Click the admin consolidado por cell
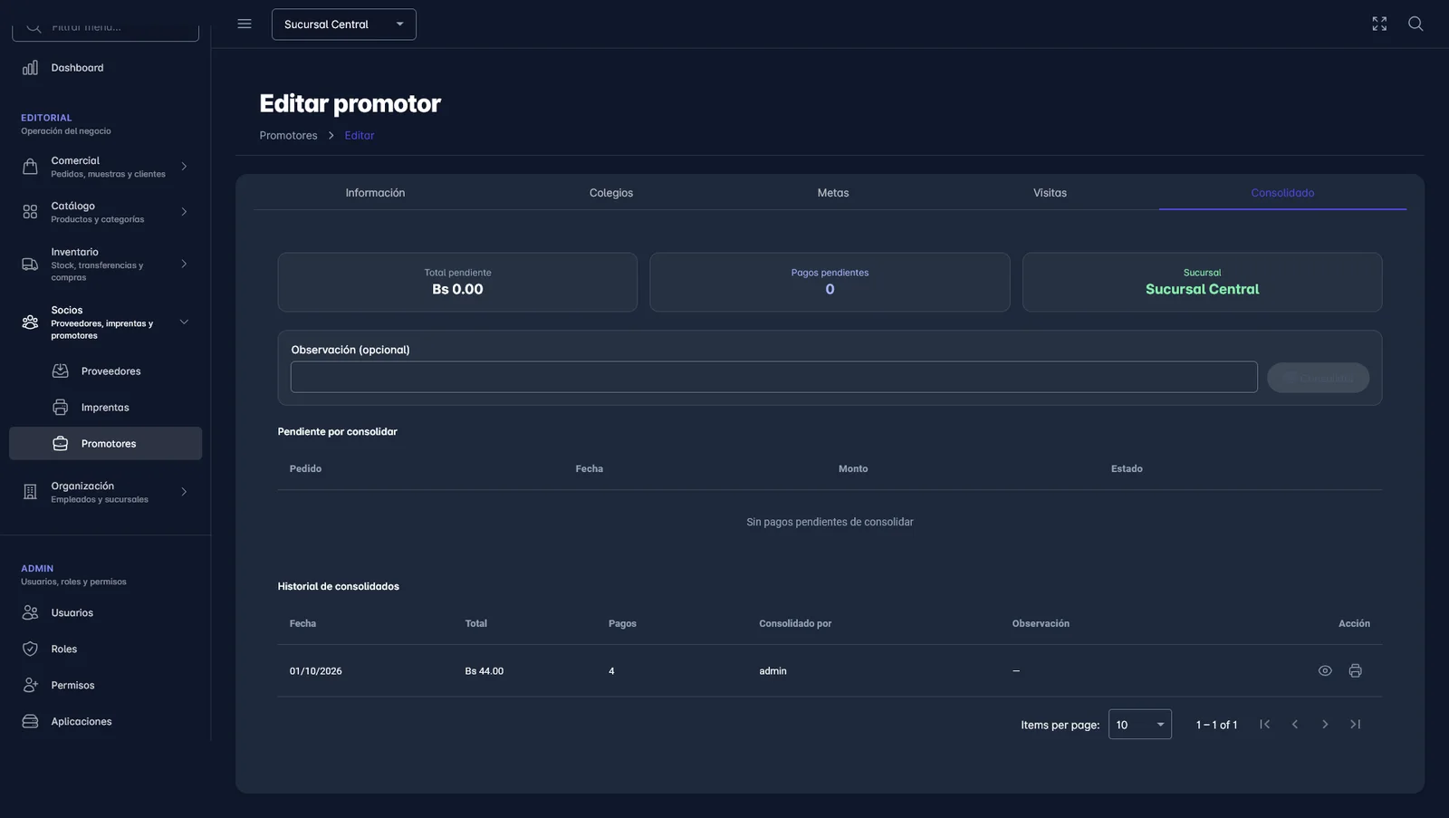 point(772,671)
